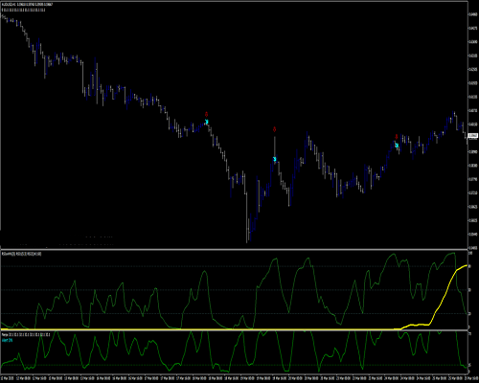The height and width of the screenshot is (383, 479).
Task: Select the earliest red signal marker
Action: point(206,114)
